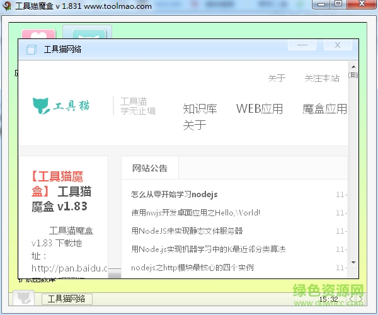Image resolution: width=378 pixels, height=315 pixels.
Task: Click the top 关于 link
Action: (277, 78)
